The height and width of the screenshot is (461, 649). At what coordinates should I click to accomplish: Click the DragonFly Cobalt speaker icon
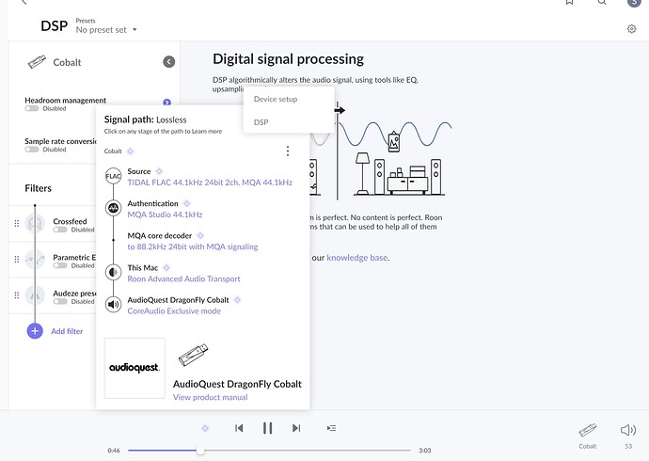(113, 305)
